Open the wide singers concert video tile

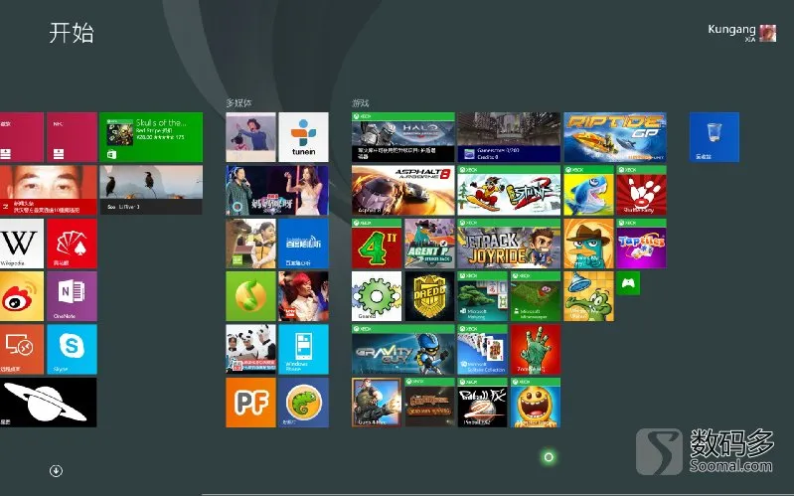coord(277,190)
